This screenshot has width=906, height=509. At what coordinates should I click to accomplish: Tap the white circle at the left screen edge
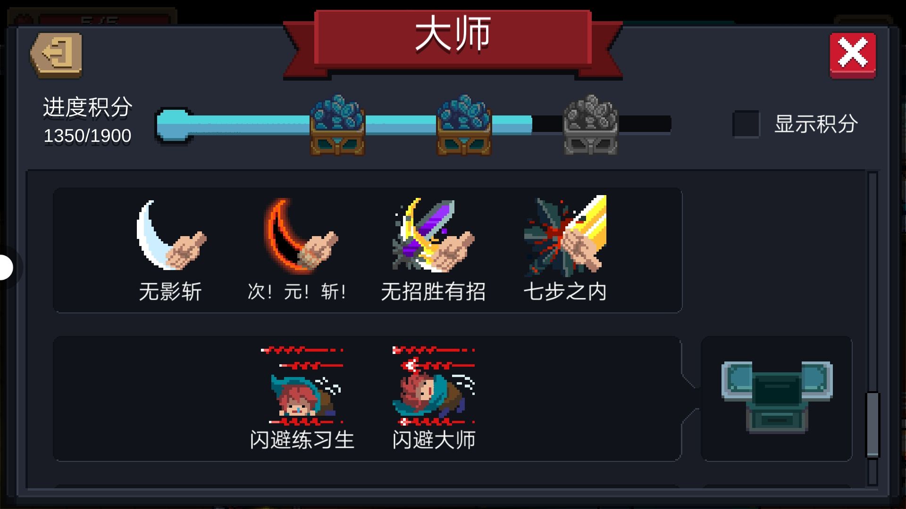point(6,267)
